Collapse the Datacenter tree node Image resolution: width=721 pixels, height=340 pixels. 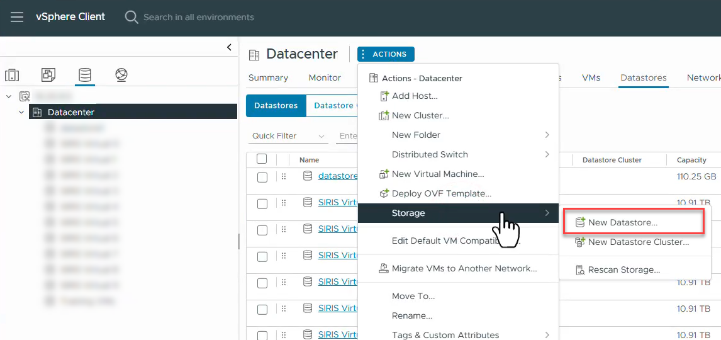(21, 112)
